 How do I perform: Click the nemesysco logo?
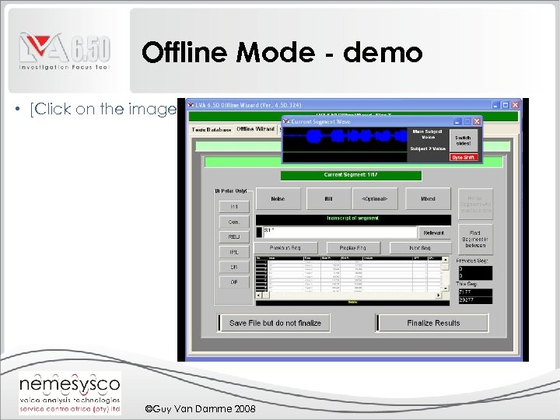pos(70,393)
